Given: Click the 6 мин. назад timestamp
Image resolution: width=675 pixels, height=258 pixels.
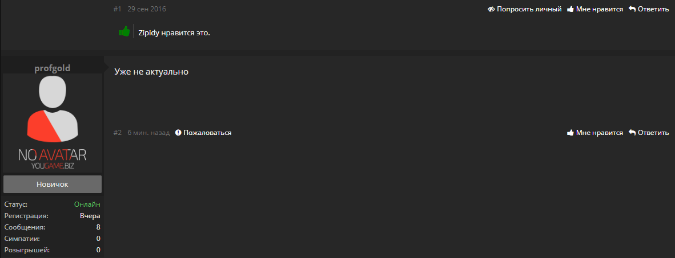Looking at the screenshot, I should point(148,133).
